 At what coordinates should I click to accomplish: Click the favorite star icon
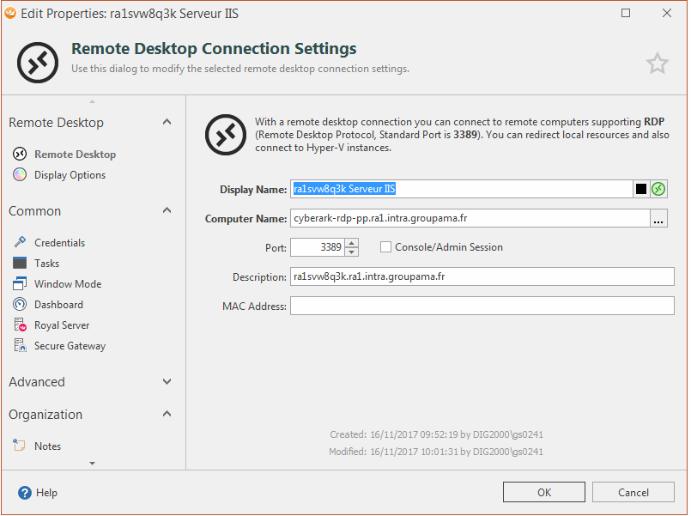657,63
